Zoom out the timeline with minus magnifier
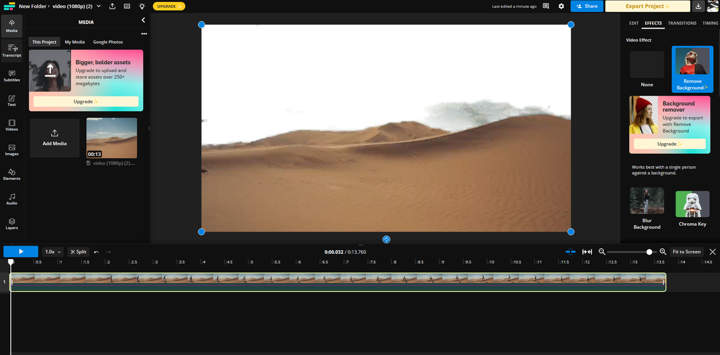The image size is (720, 355). coord(602,252)
